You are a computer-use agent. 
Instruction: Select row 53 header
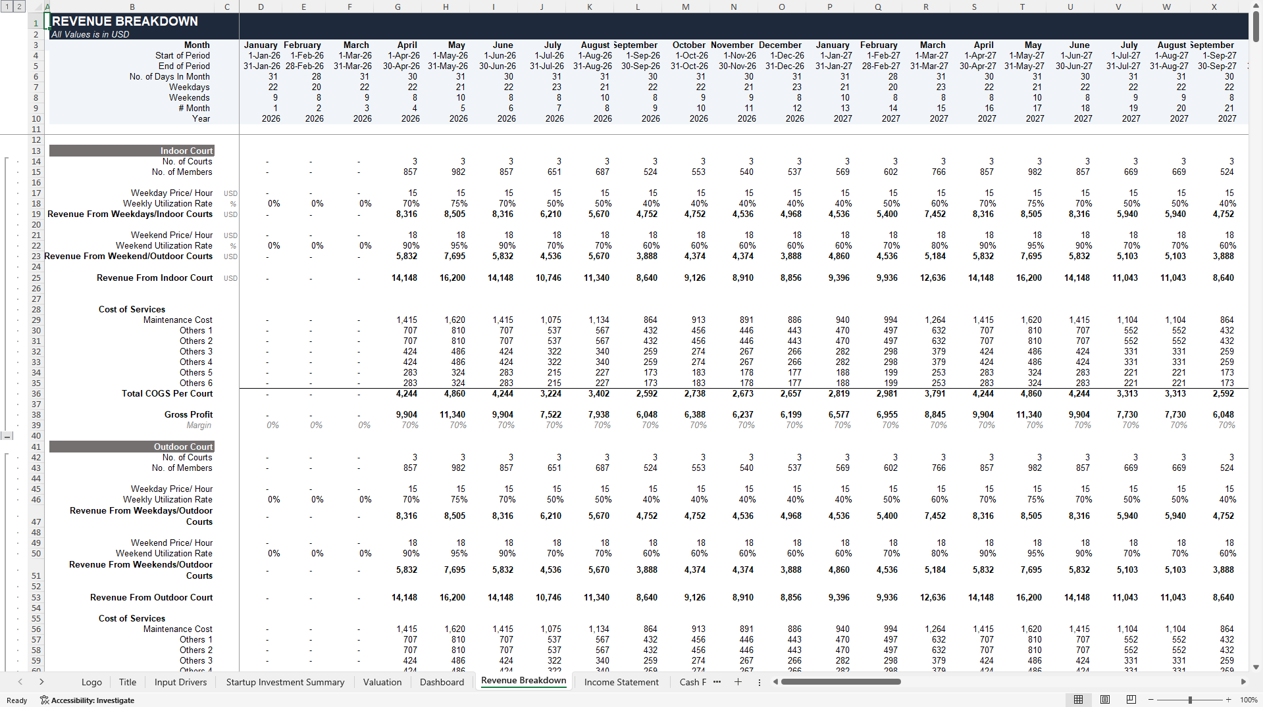[36, 597]
